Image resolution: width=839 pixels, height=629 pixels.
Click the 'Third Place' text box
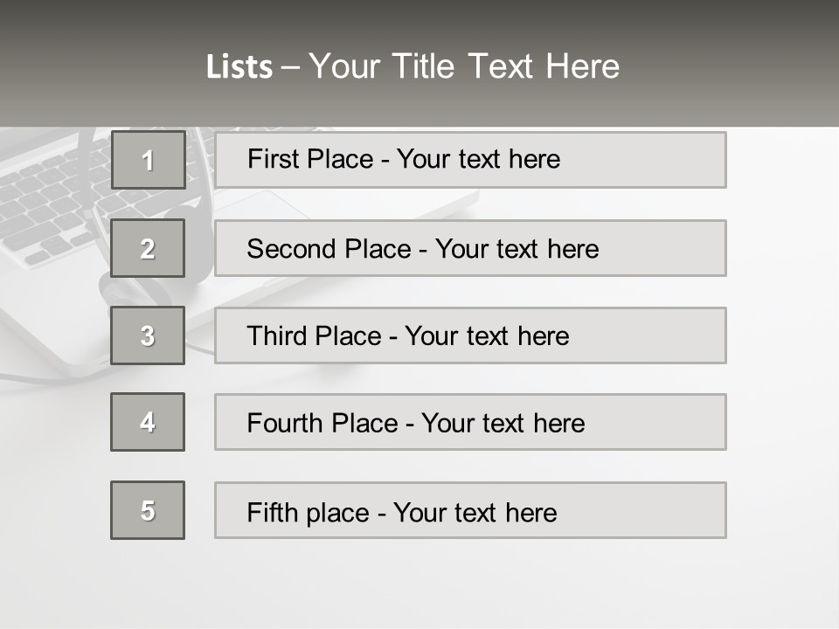point(470,335)
